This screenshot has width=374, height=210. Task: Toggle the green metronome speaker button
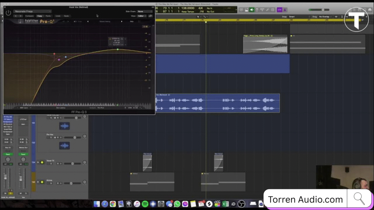[252, 9]
